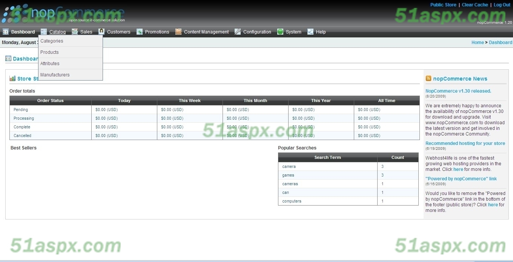
Task: Click the Customers menu icon
Action: click(101, 32)
